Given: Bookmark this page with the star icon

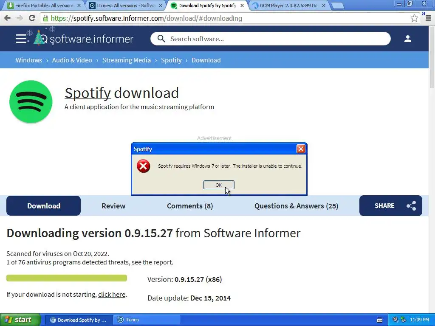Looking at the screenshot, I should click(x=414, y=18).
